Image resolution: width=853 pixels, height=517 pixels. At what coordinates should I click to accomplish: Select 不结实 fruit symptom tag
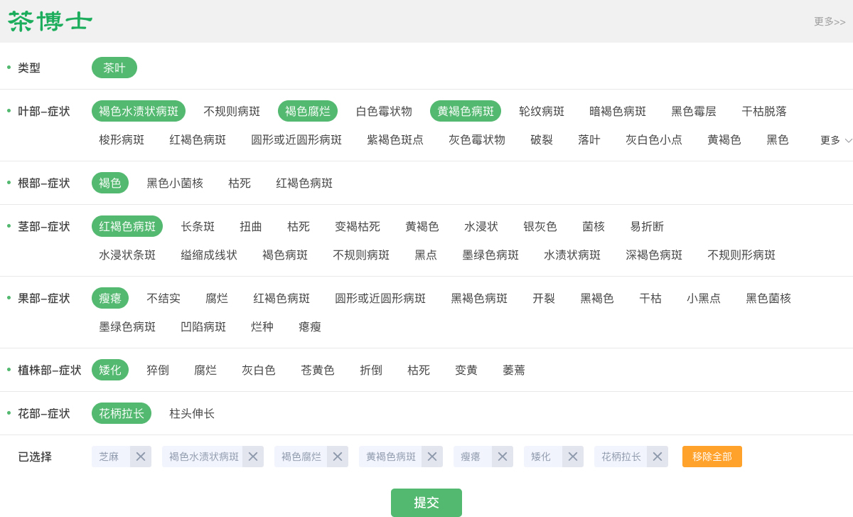coord(163,298)
